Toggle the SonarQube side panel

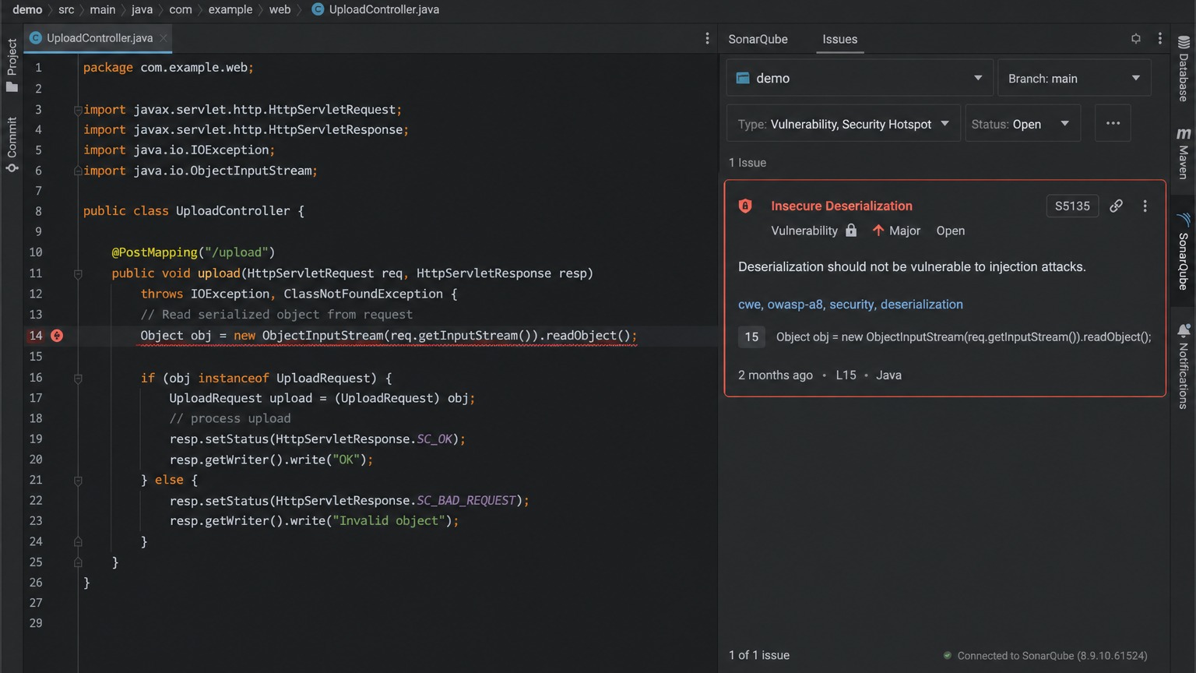(x=1184, y=252)
